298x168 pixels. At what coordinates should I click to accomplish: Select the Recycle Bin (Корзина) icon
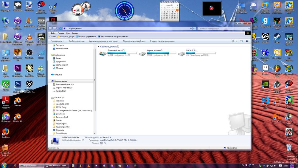289,149
